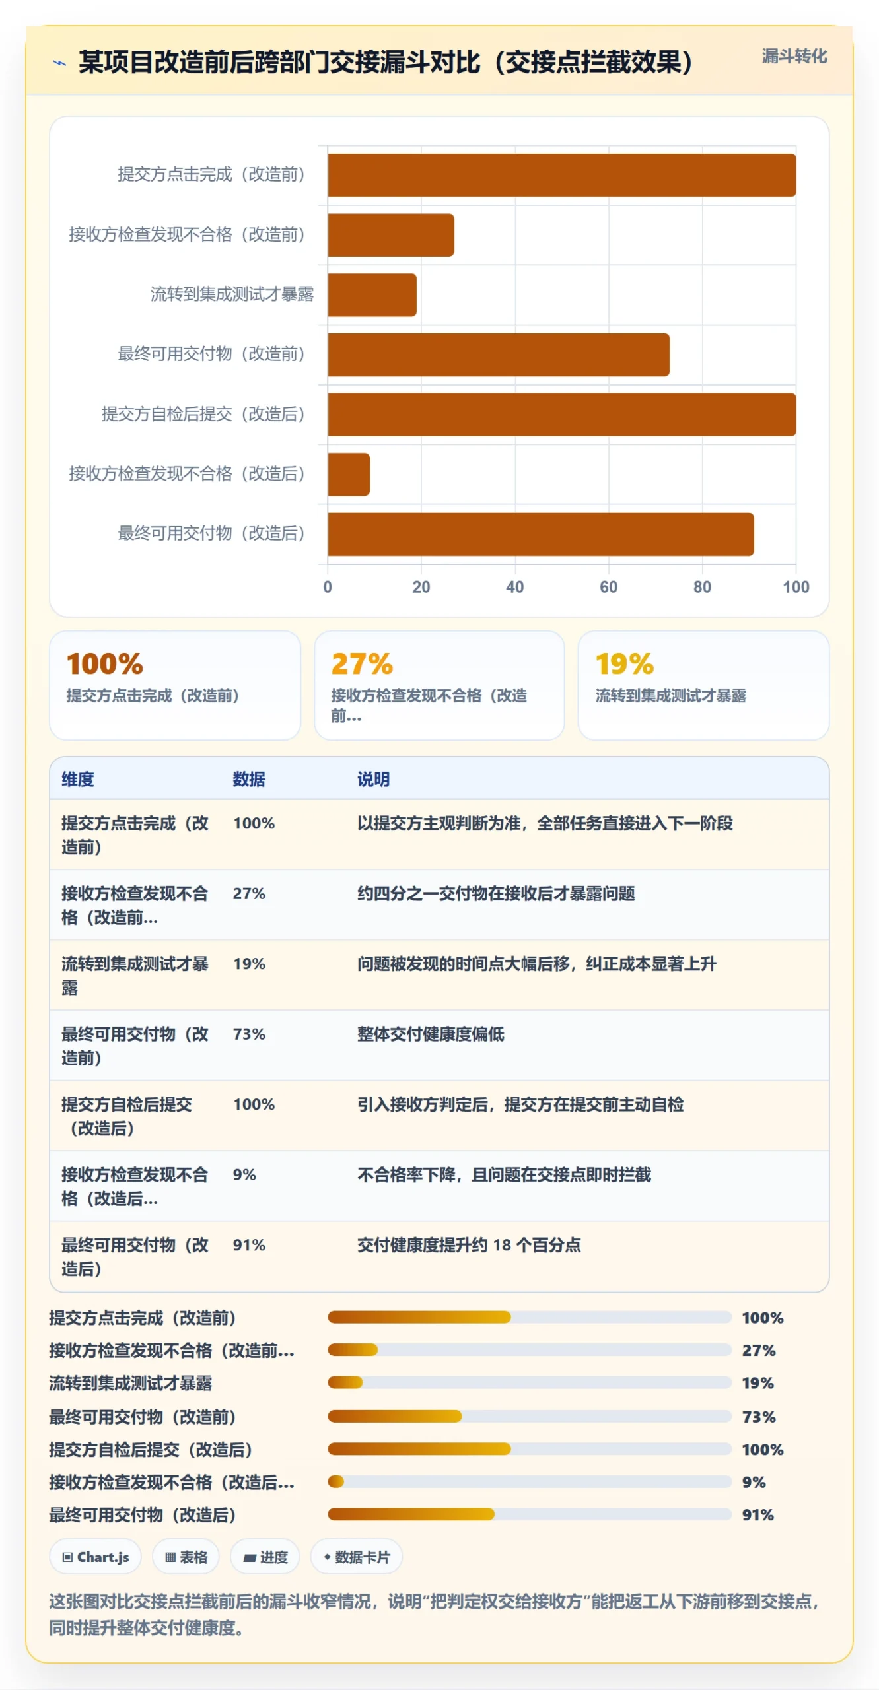Click the 数据 table column header
Image resolution: width=879 pixels, height=1690 pixels.
pyautogui.click(x=249, y=779)
